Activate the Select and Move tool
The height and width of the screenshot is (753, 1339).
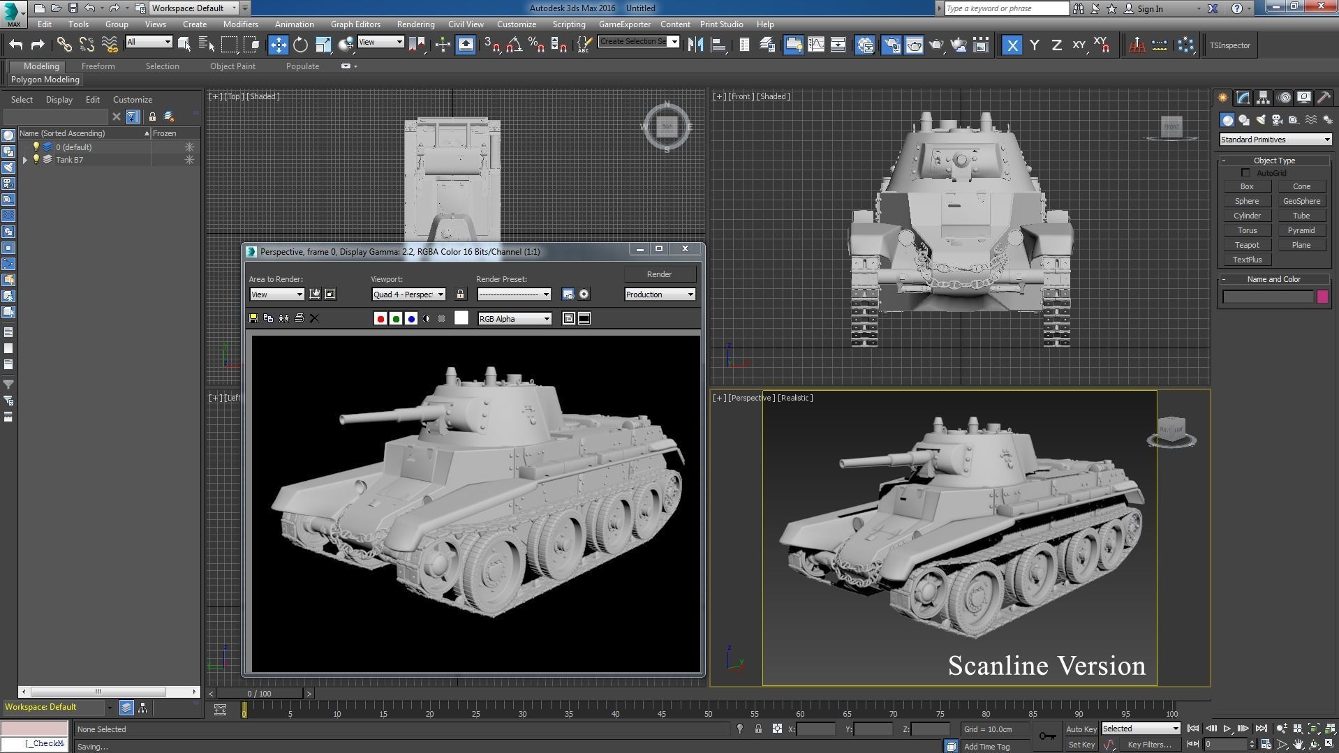pos(278,45)
